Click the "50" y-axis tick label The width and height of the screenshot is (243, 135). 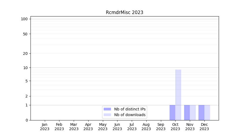[25, 34]
